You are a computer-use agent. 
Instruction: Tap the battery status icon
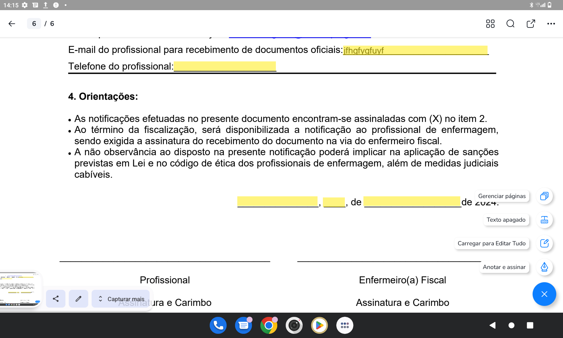coord(549,5)
